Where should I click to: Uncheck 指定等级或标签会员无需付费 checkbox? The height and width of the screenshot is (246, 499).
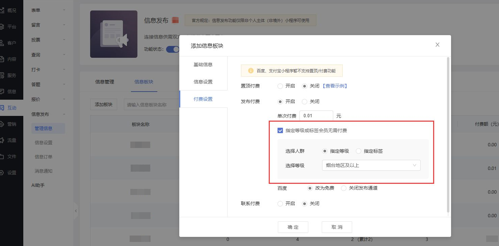[280, 130]
